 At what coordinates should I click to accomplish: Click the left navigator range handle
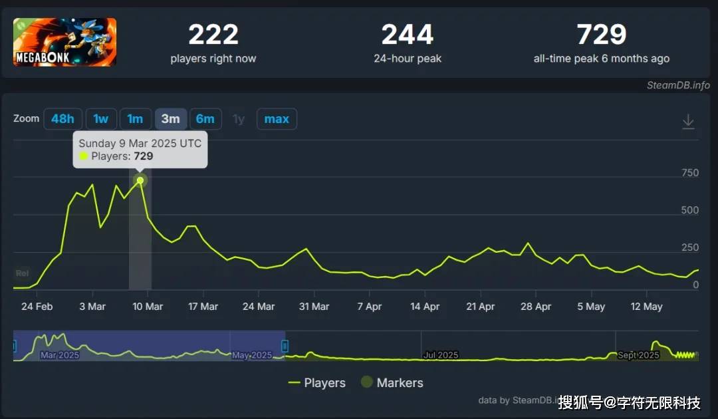14,346
